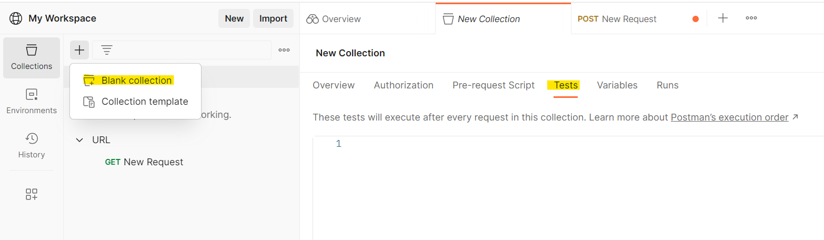Open the collections panel three-dot options

tap(284, 50)
